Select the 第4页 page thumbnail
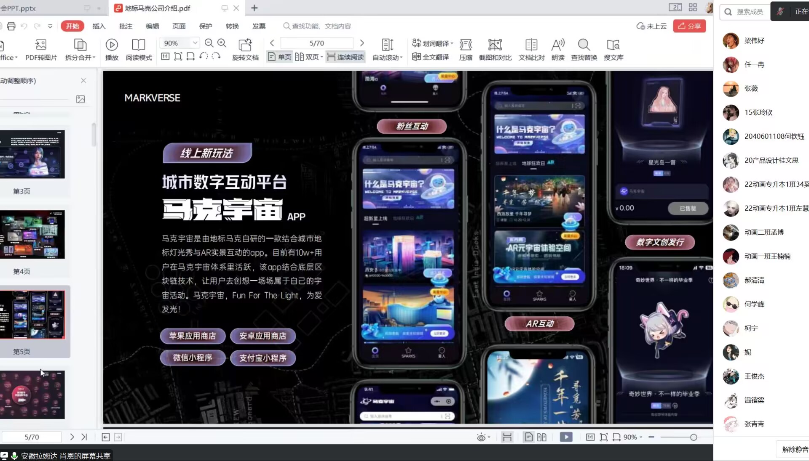The image size is (809, 461). 32,234
